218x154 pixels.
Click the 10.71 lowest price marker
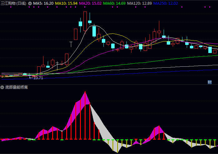click(38, 78)
